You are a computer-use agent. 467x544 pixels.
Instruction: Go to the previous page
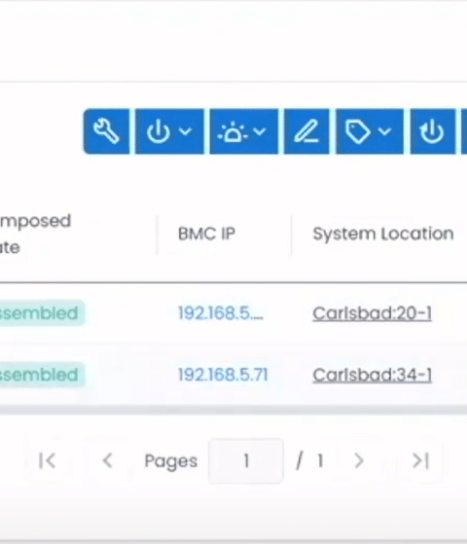tap(108, 460)
